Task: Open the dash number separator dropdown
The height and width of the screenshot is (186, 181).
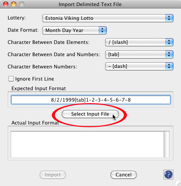Action: tap(139, 66)
